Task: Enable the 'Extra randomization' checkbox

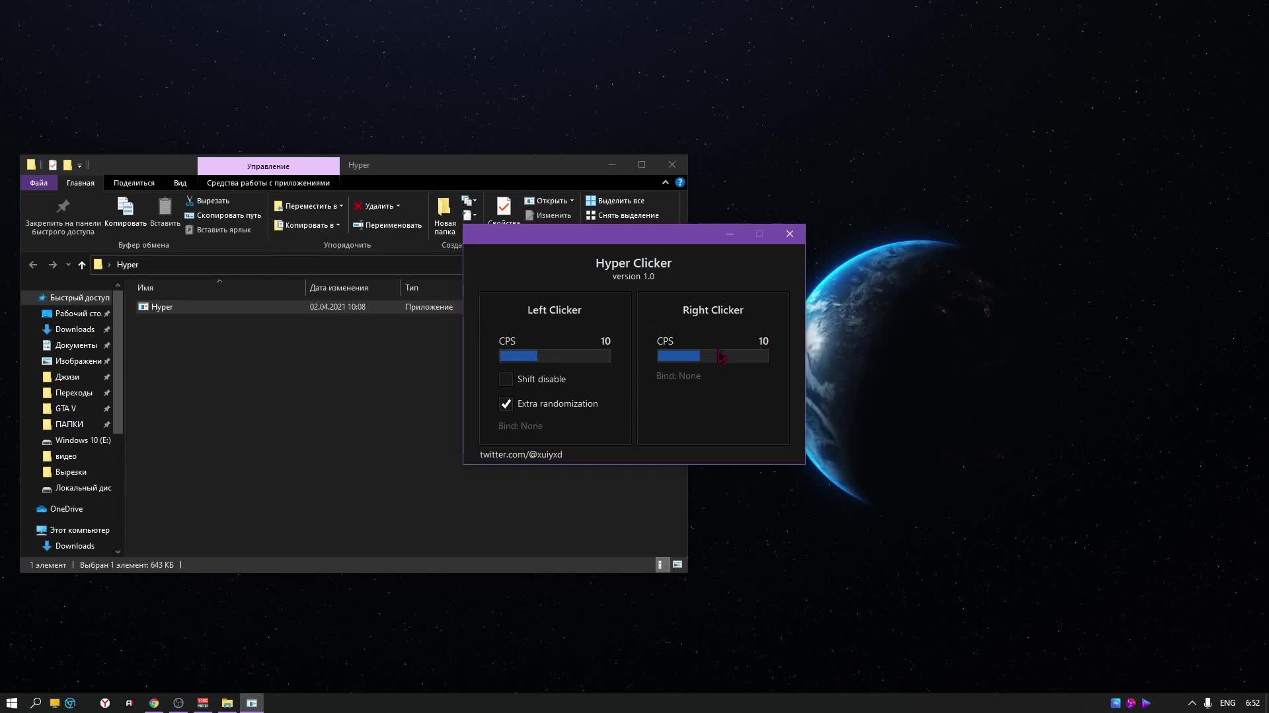Action: pos(506,403)
